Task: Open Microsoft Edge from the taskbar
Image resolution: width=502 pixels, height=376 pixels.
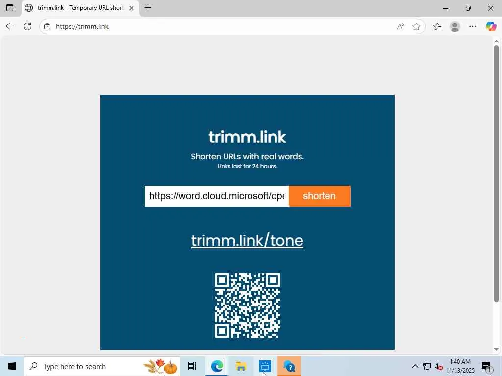Action: (217, 366)
